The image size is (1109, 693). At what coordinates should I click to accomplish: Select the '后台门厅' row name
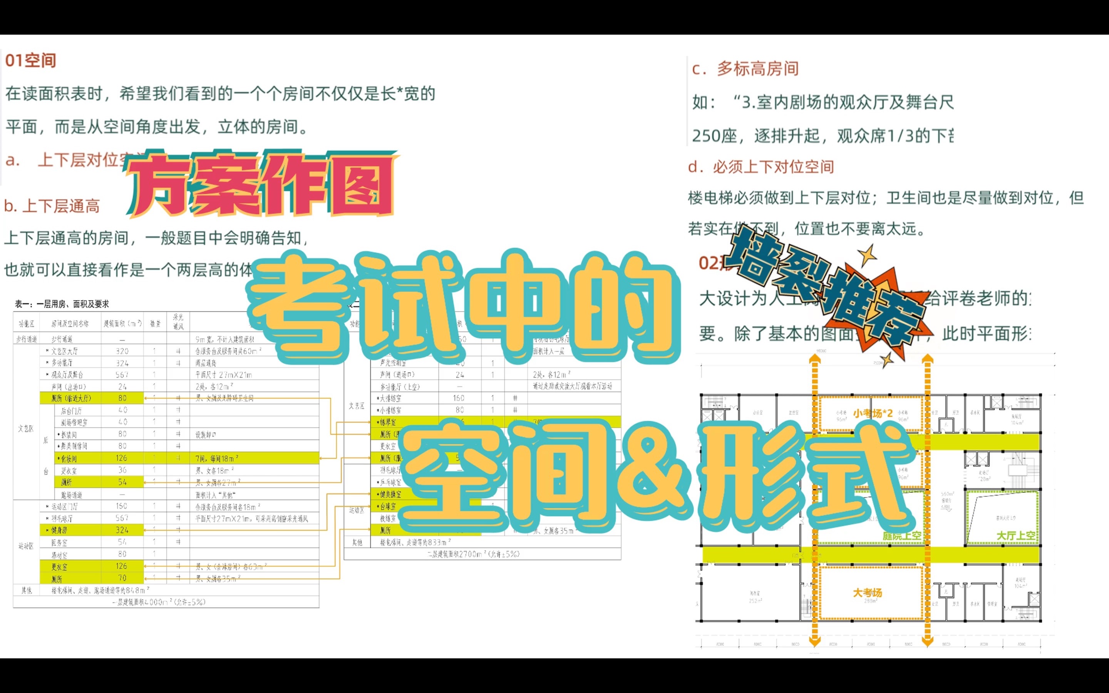coord(72,411)
